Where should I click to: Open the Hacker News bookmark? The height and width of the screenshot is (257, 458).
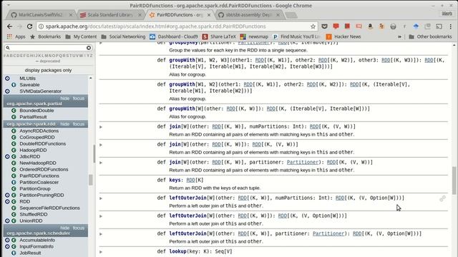tap(343, 36)
